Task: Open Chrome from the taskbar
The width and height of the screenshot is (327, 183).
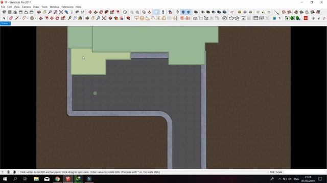Action: 57,179
